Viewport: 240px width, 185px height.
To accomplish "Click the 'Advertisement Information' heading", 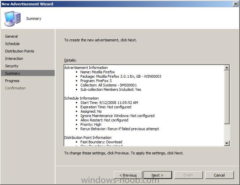I will [86, 68].
